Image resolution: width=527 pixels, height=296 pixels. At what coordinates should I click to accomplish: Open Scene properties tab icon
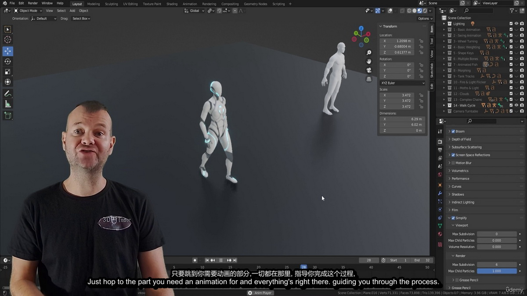[440, 167]
